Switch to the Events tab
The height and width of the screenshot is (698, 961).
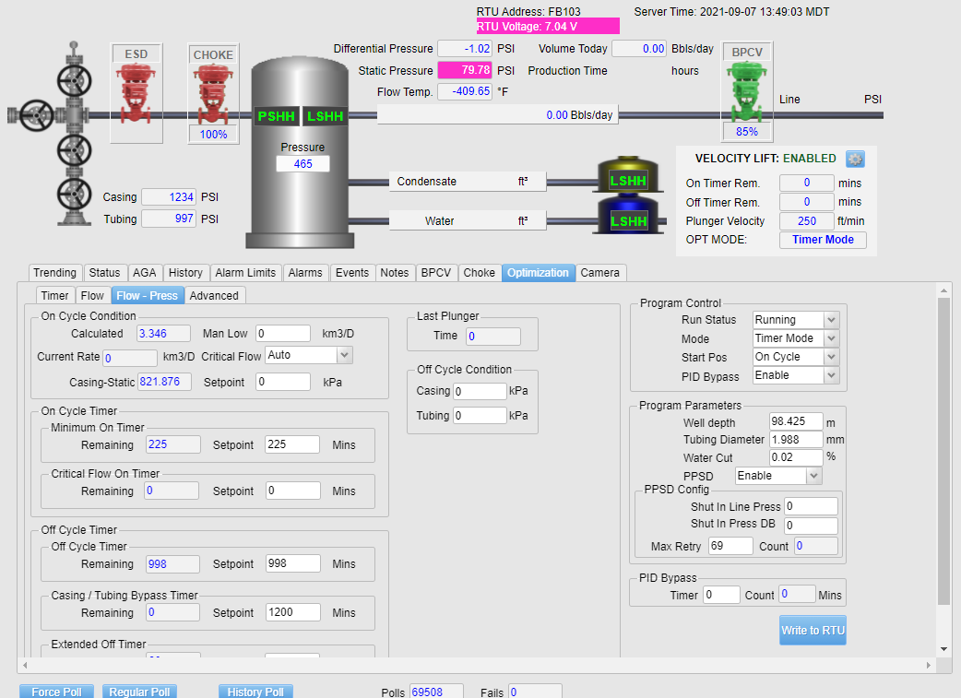[352, 273]
